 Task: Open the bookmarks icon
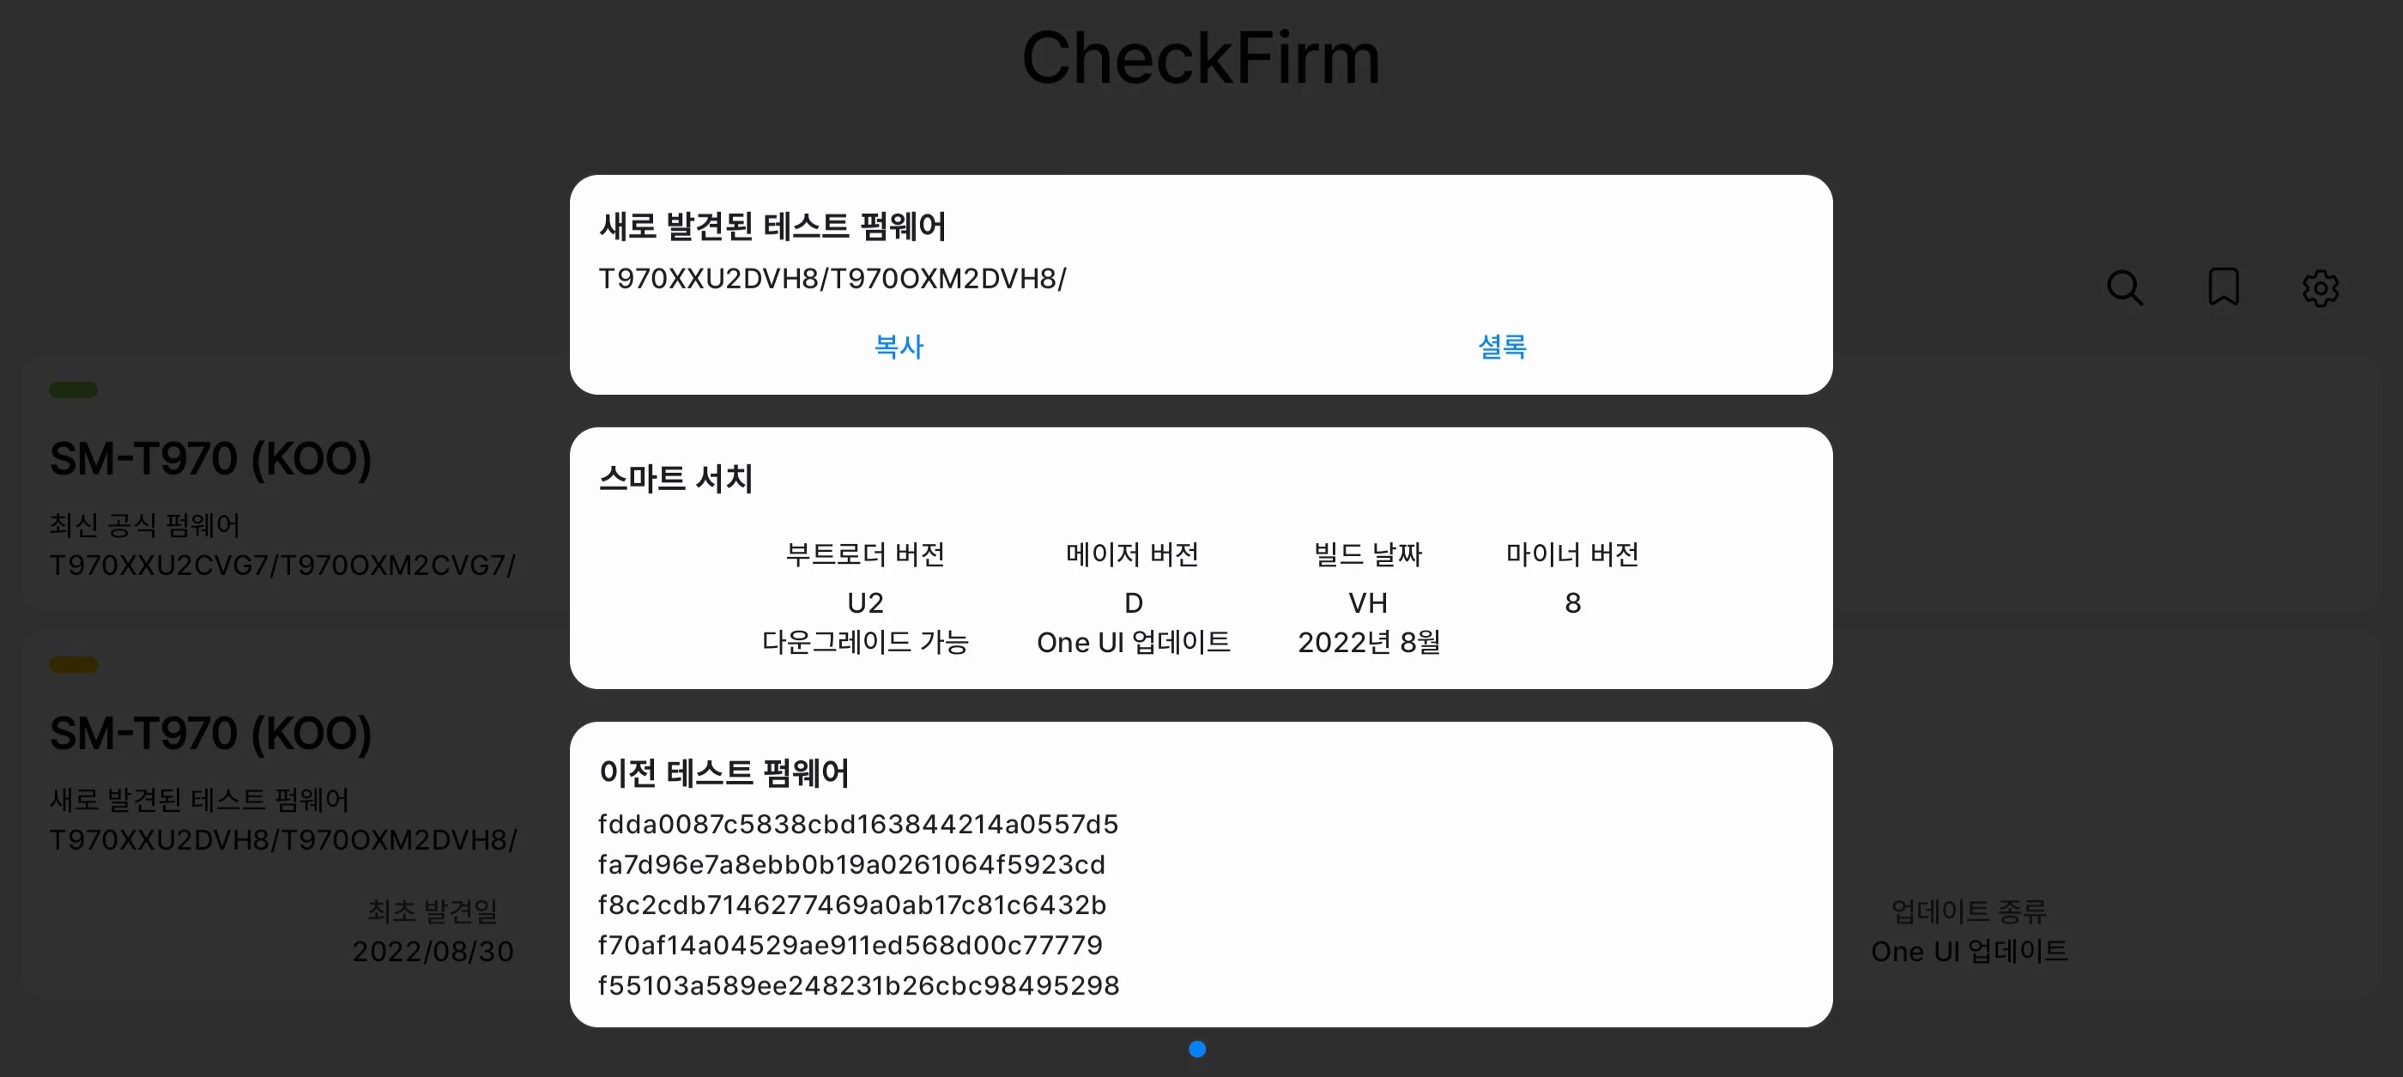click(2223, 288)
